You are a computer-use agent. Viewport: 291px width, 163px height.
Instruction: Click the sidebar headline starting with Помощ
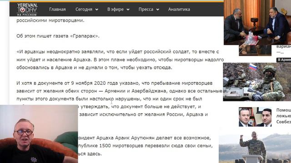(x=284, y=116)
